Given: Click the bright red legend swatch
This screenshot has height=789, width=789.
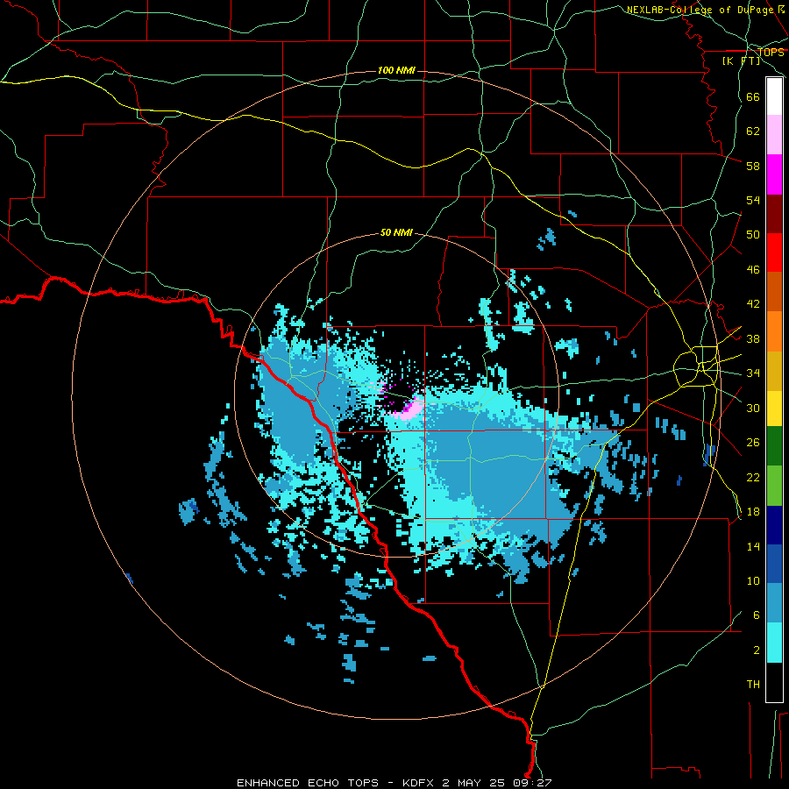Looking at the screenshot, I should point(774,252).
